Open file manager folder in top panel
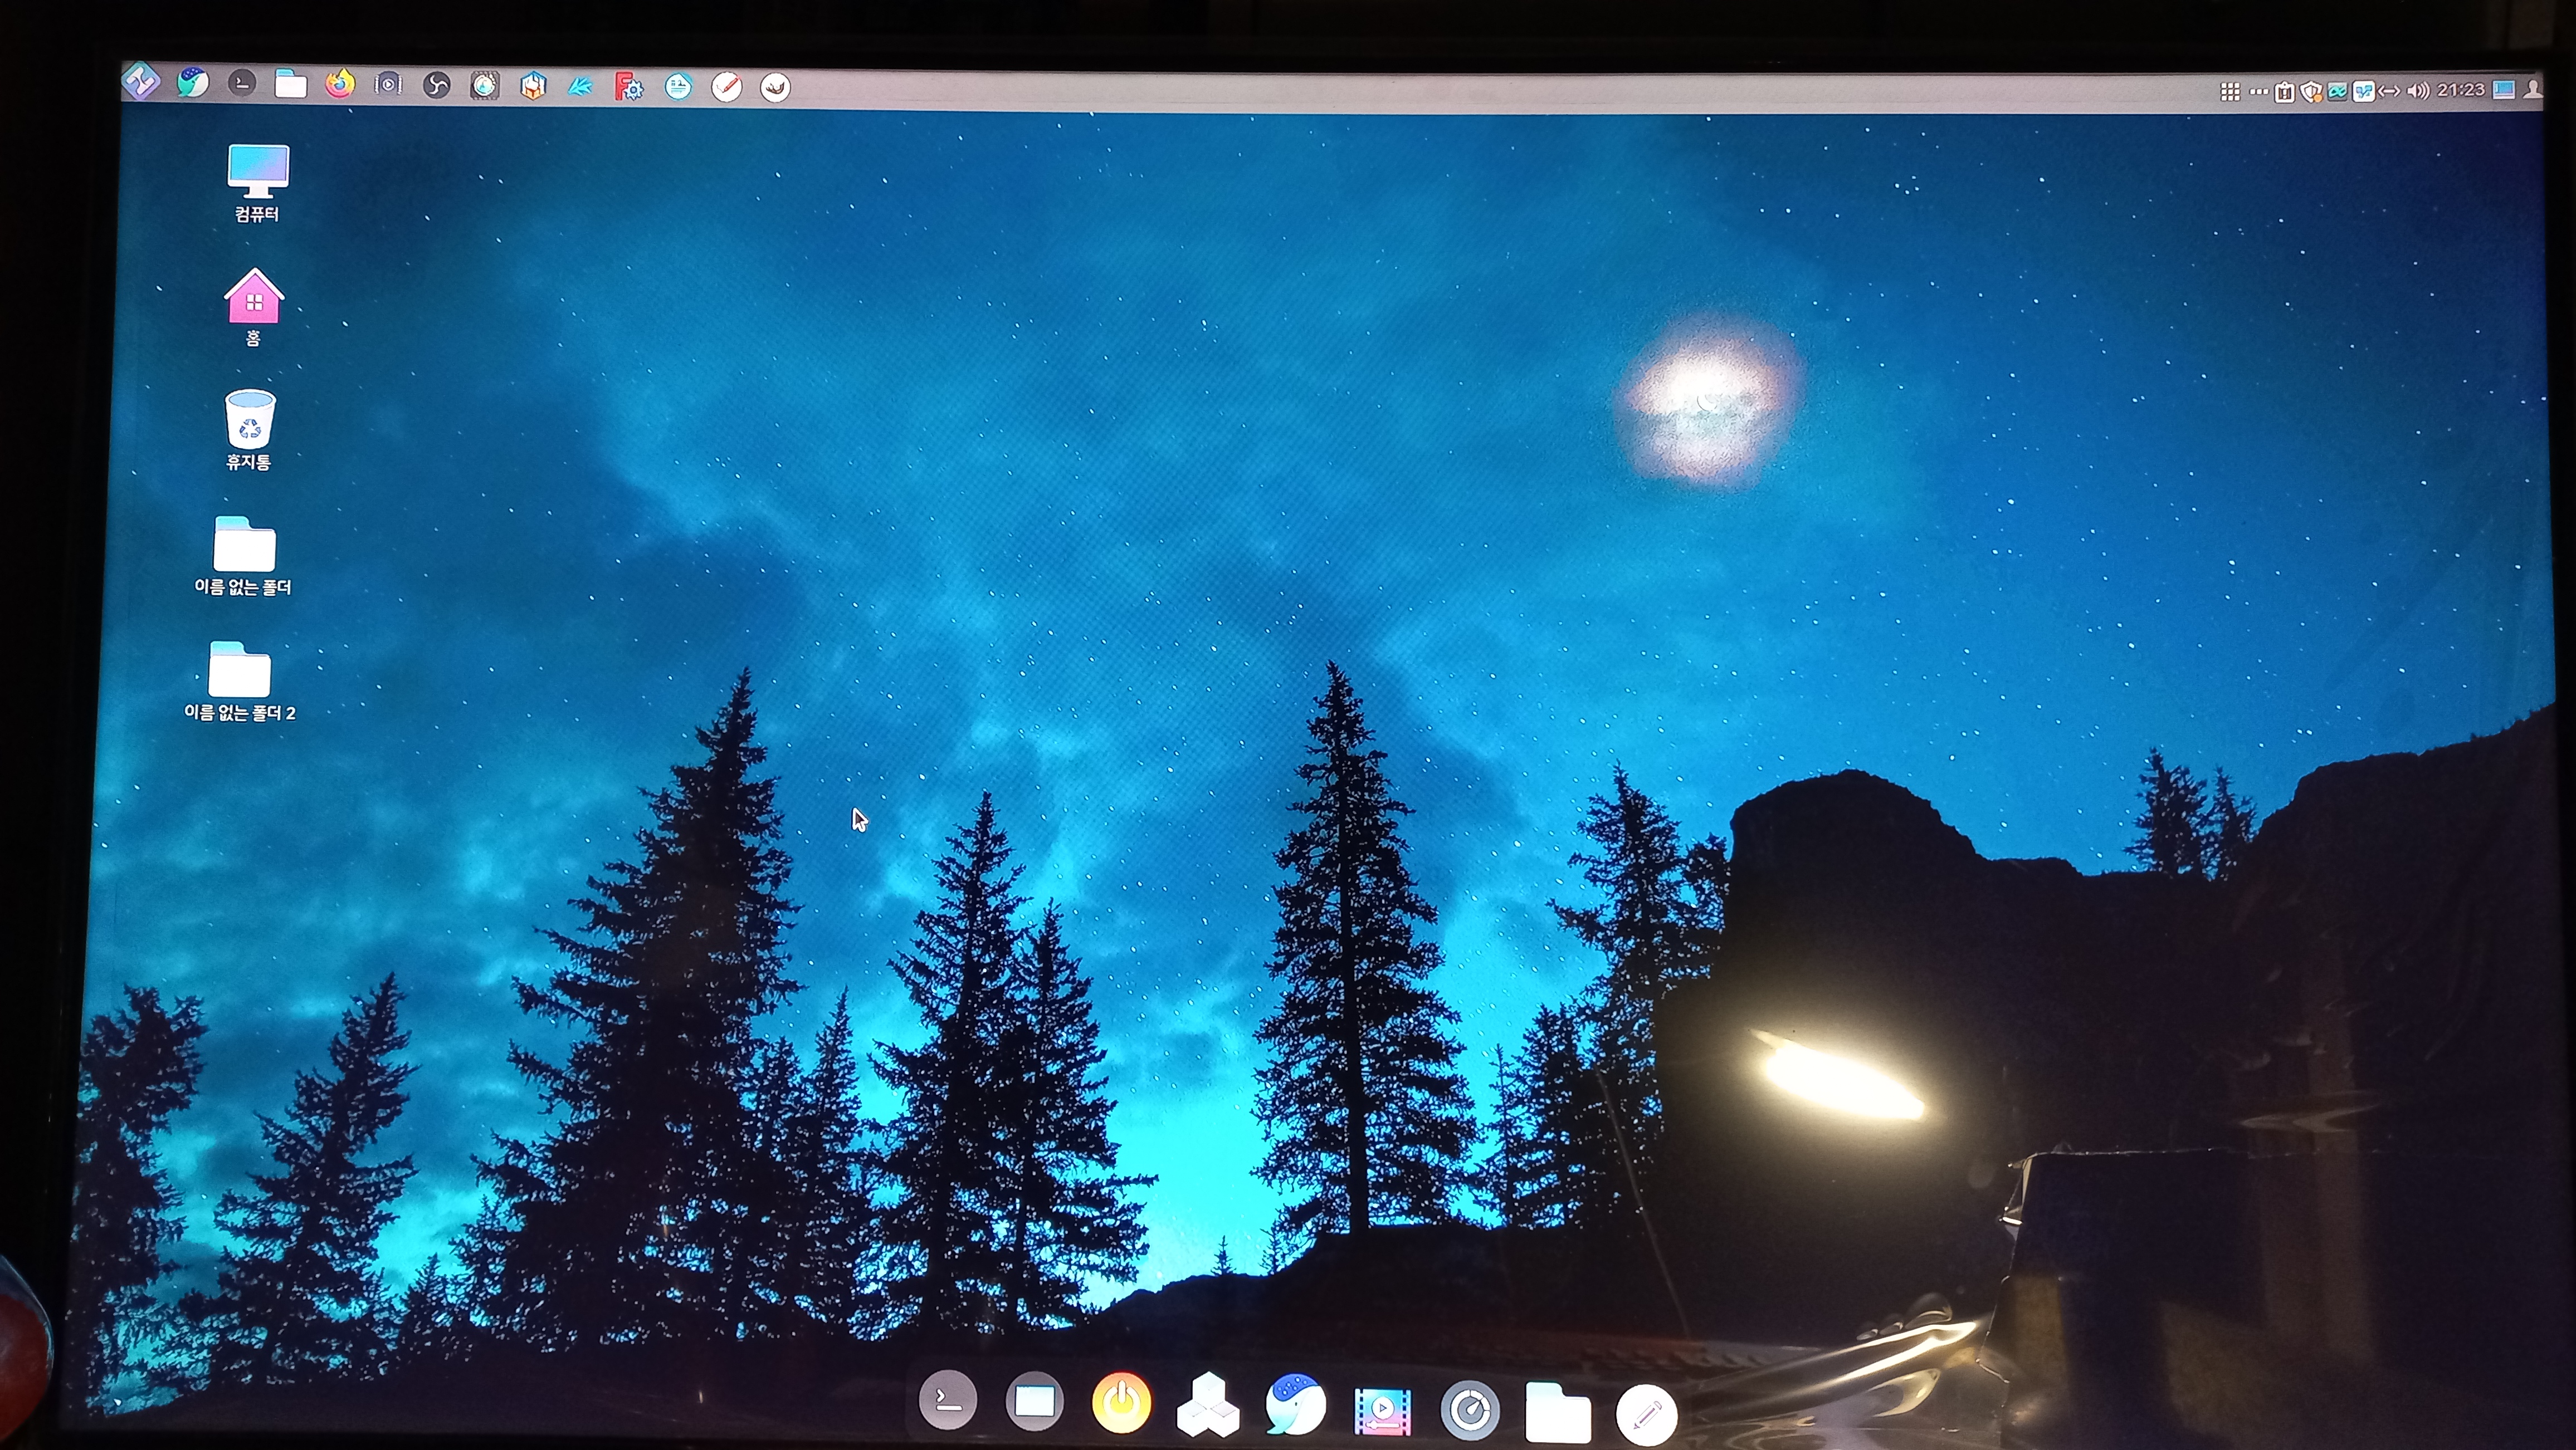Screen dimensions: 2576x1450 (x=291, y=84)
